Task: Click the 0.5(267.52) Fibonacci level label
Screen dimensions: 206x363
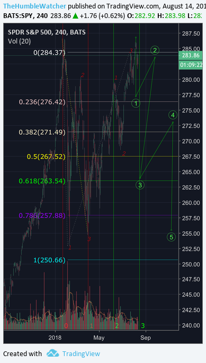Action: (46, 157)
